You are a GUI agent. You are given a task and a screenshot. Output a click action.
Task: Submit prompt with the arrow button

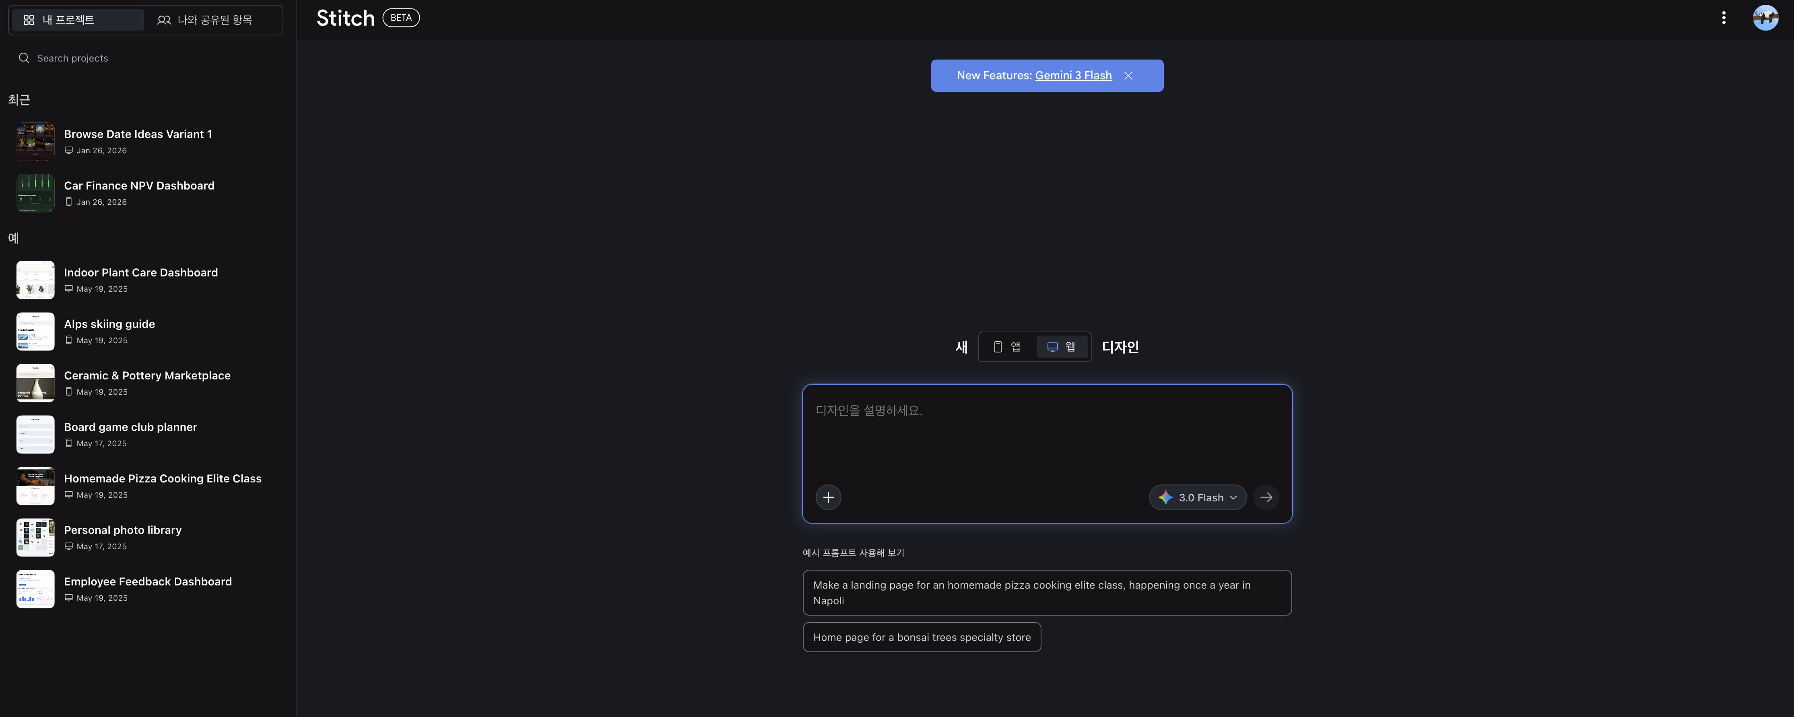pos(1266,497)
